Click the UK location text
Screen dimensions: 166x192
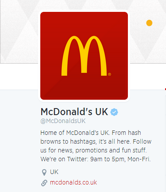[54, 172]
